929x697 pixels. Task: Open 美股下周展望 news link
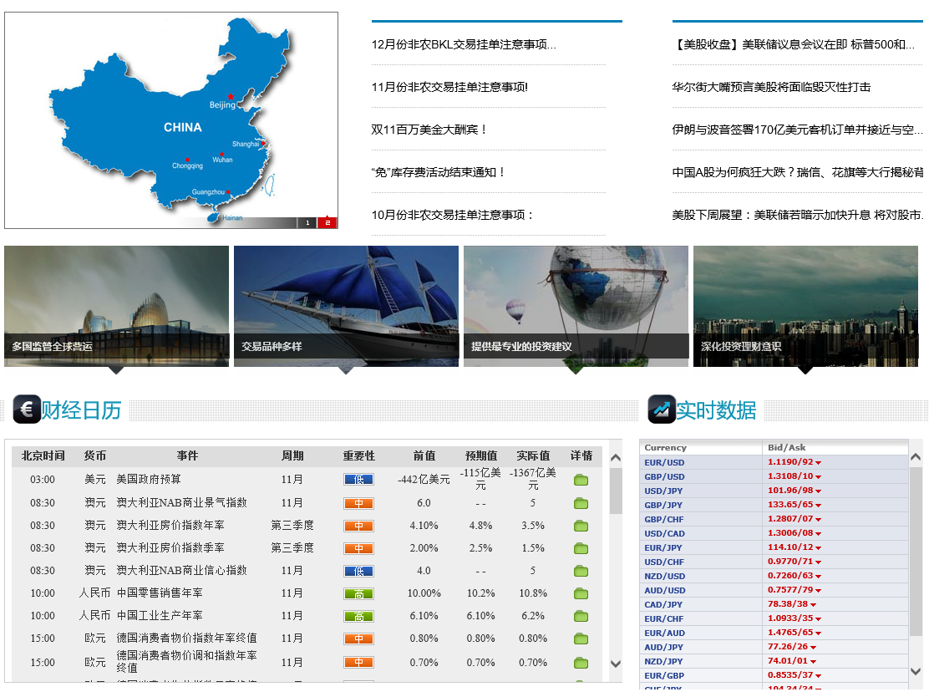797,215
